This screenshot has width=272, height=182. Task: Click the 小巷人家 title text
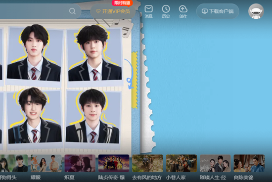coord(176,178)
